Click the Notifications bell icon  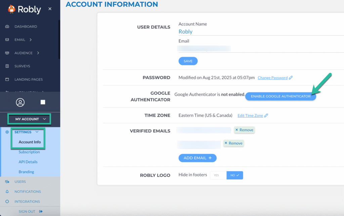[x=7, y=191]
